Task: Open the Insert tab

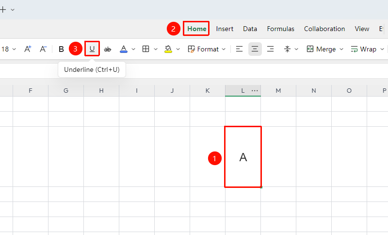Action: pyautogui.click(x=225, y=29)
